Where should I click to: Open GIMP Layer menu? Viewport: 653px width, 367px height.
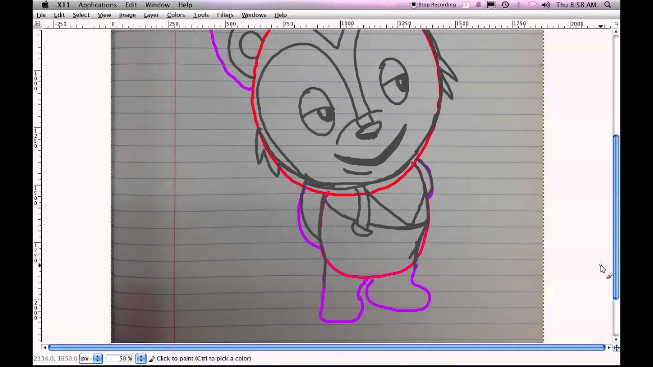pos(151,15)
